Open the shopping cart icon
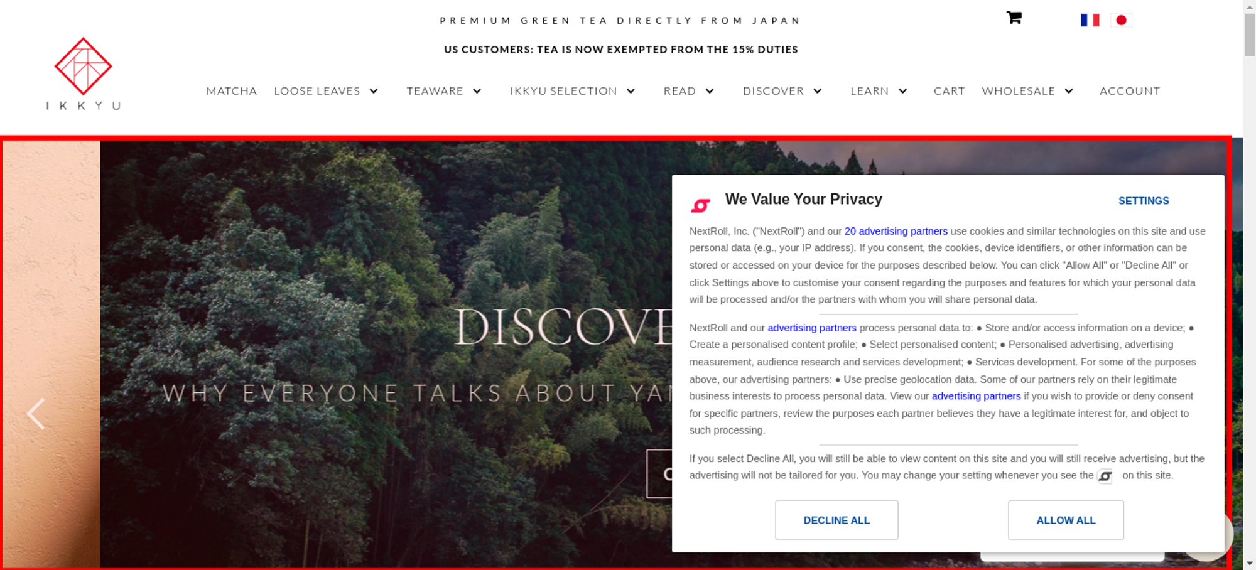 click(1014, 18)
